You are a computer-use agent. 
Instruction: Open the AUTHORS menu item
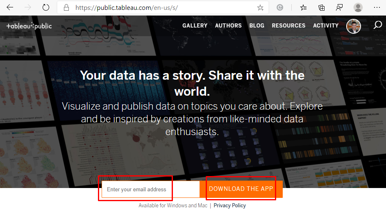[x=228, y=25]
